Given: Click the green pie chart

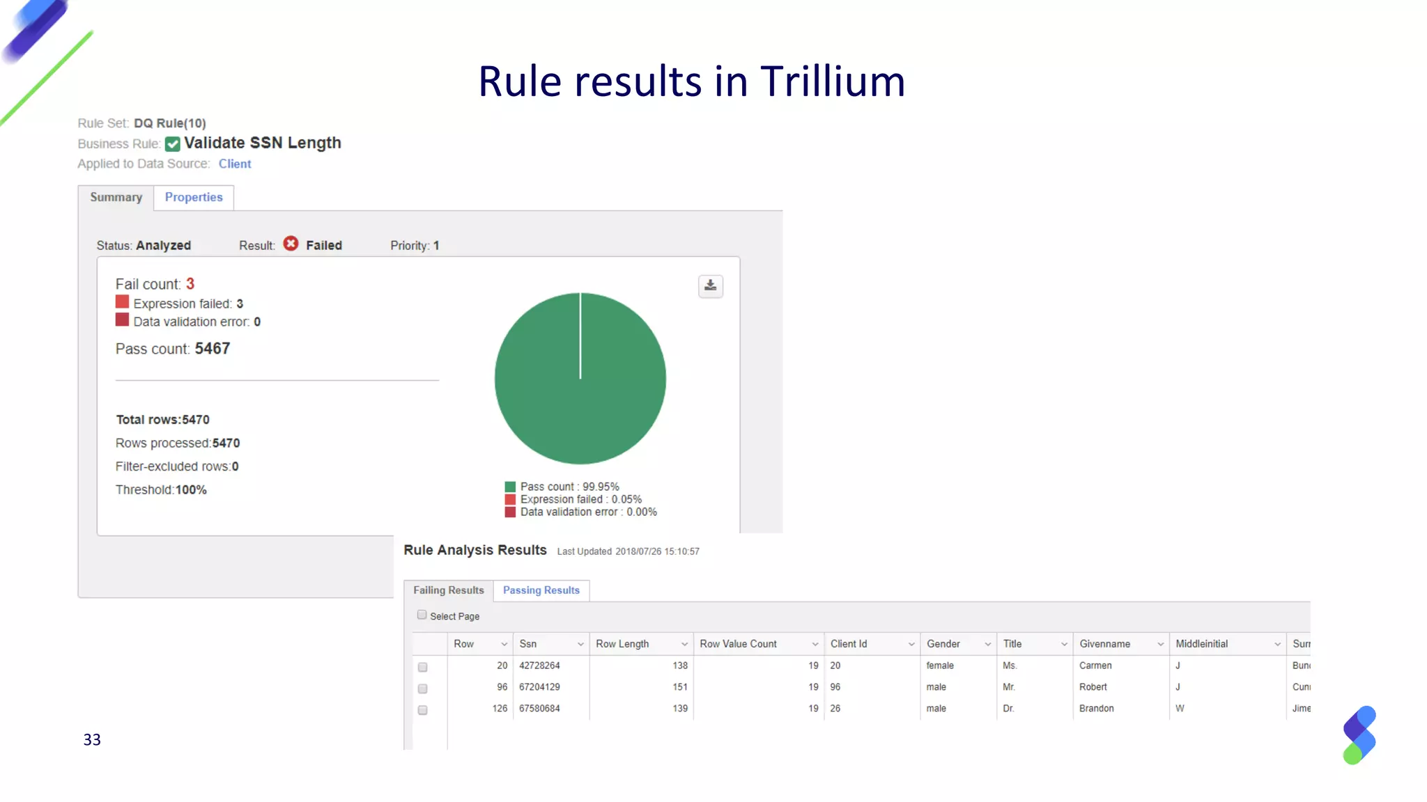Looking at the screenshot, I should click(x=580, y=378).
